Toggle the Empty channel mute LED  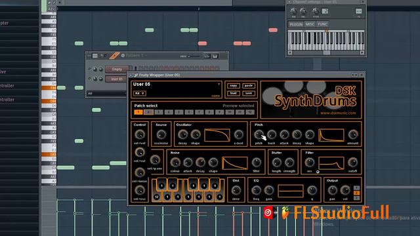pyautogui.click(x=89, y=69)
